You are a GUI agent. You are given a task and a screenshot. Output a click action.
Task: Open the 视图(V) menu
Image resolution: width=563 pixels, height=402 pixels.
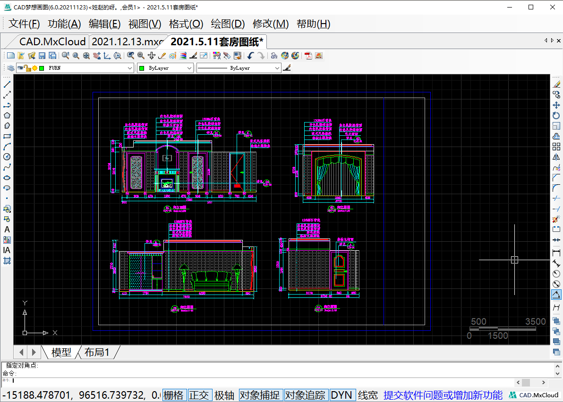coord(145,24)
